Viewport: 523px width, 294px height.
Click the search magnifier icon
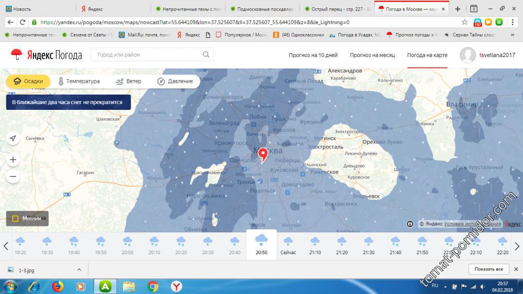pyautogui.click(x=206, y=54)
